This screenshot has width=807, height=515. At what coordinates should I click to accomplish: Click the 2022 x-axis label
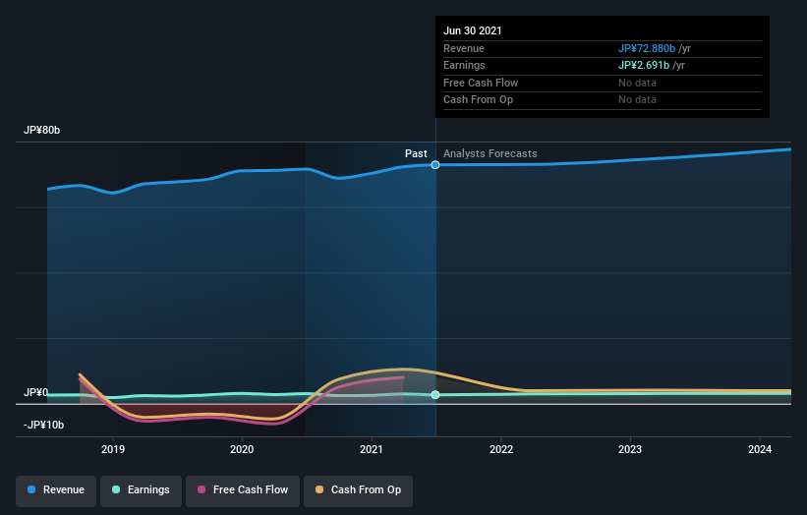point(501,449)
